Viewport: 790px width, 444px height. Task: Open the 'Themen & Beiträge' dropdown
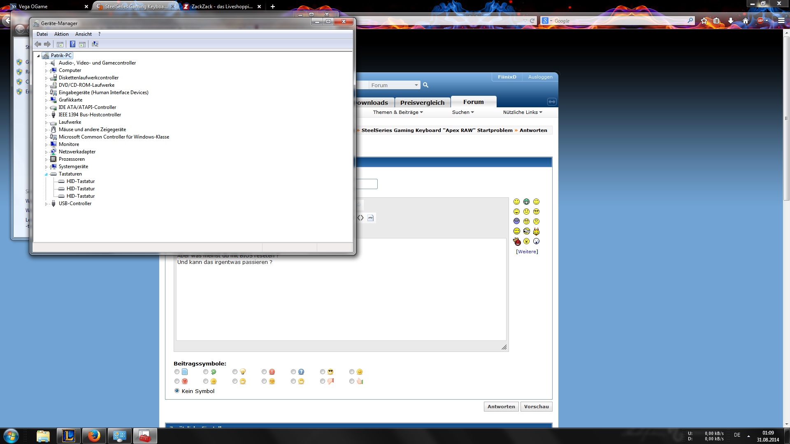(x=397, y=112)
